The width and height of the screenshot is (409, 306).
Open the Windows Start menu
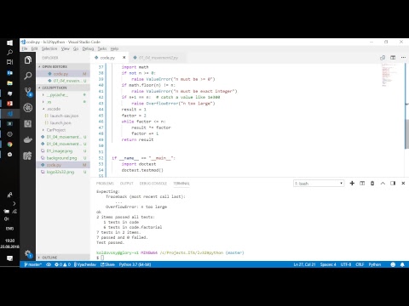tap(9, 42)
